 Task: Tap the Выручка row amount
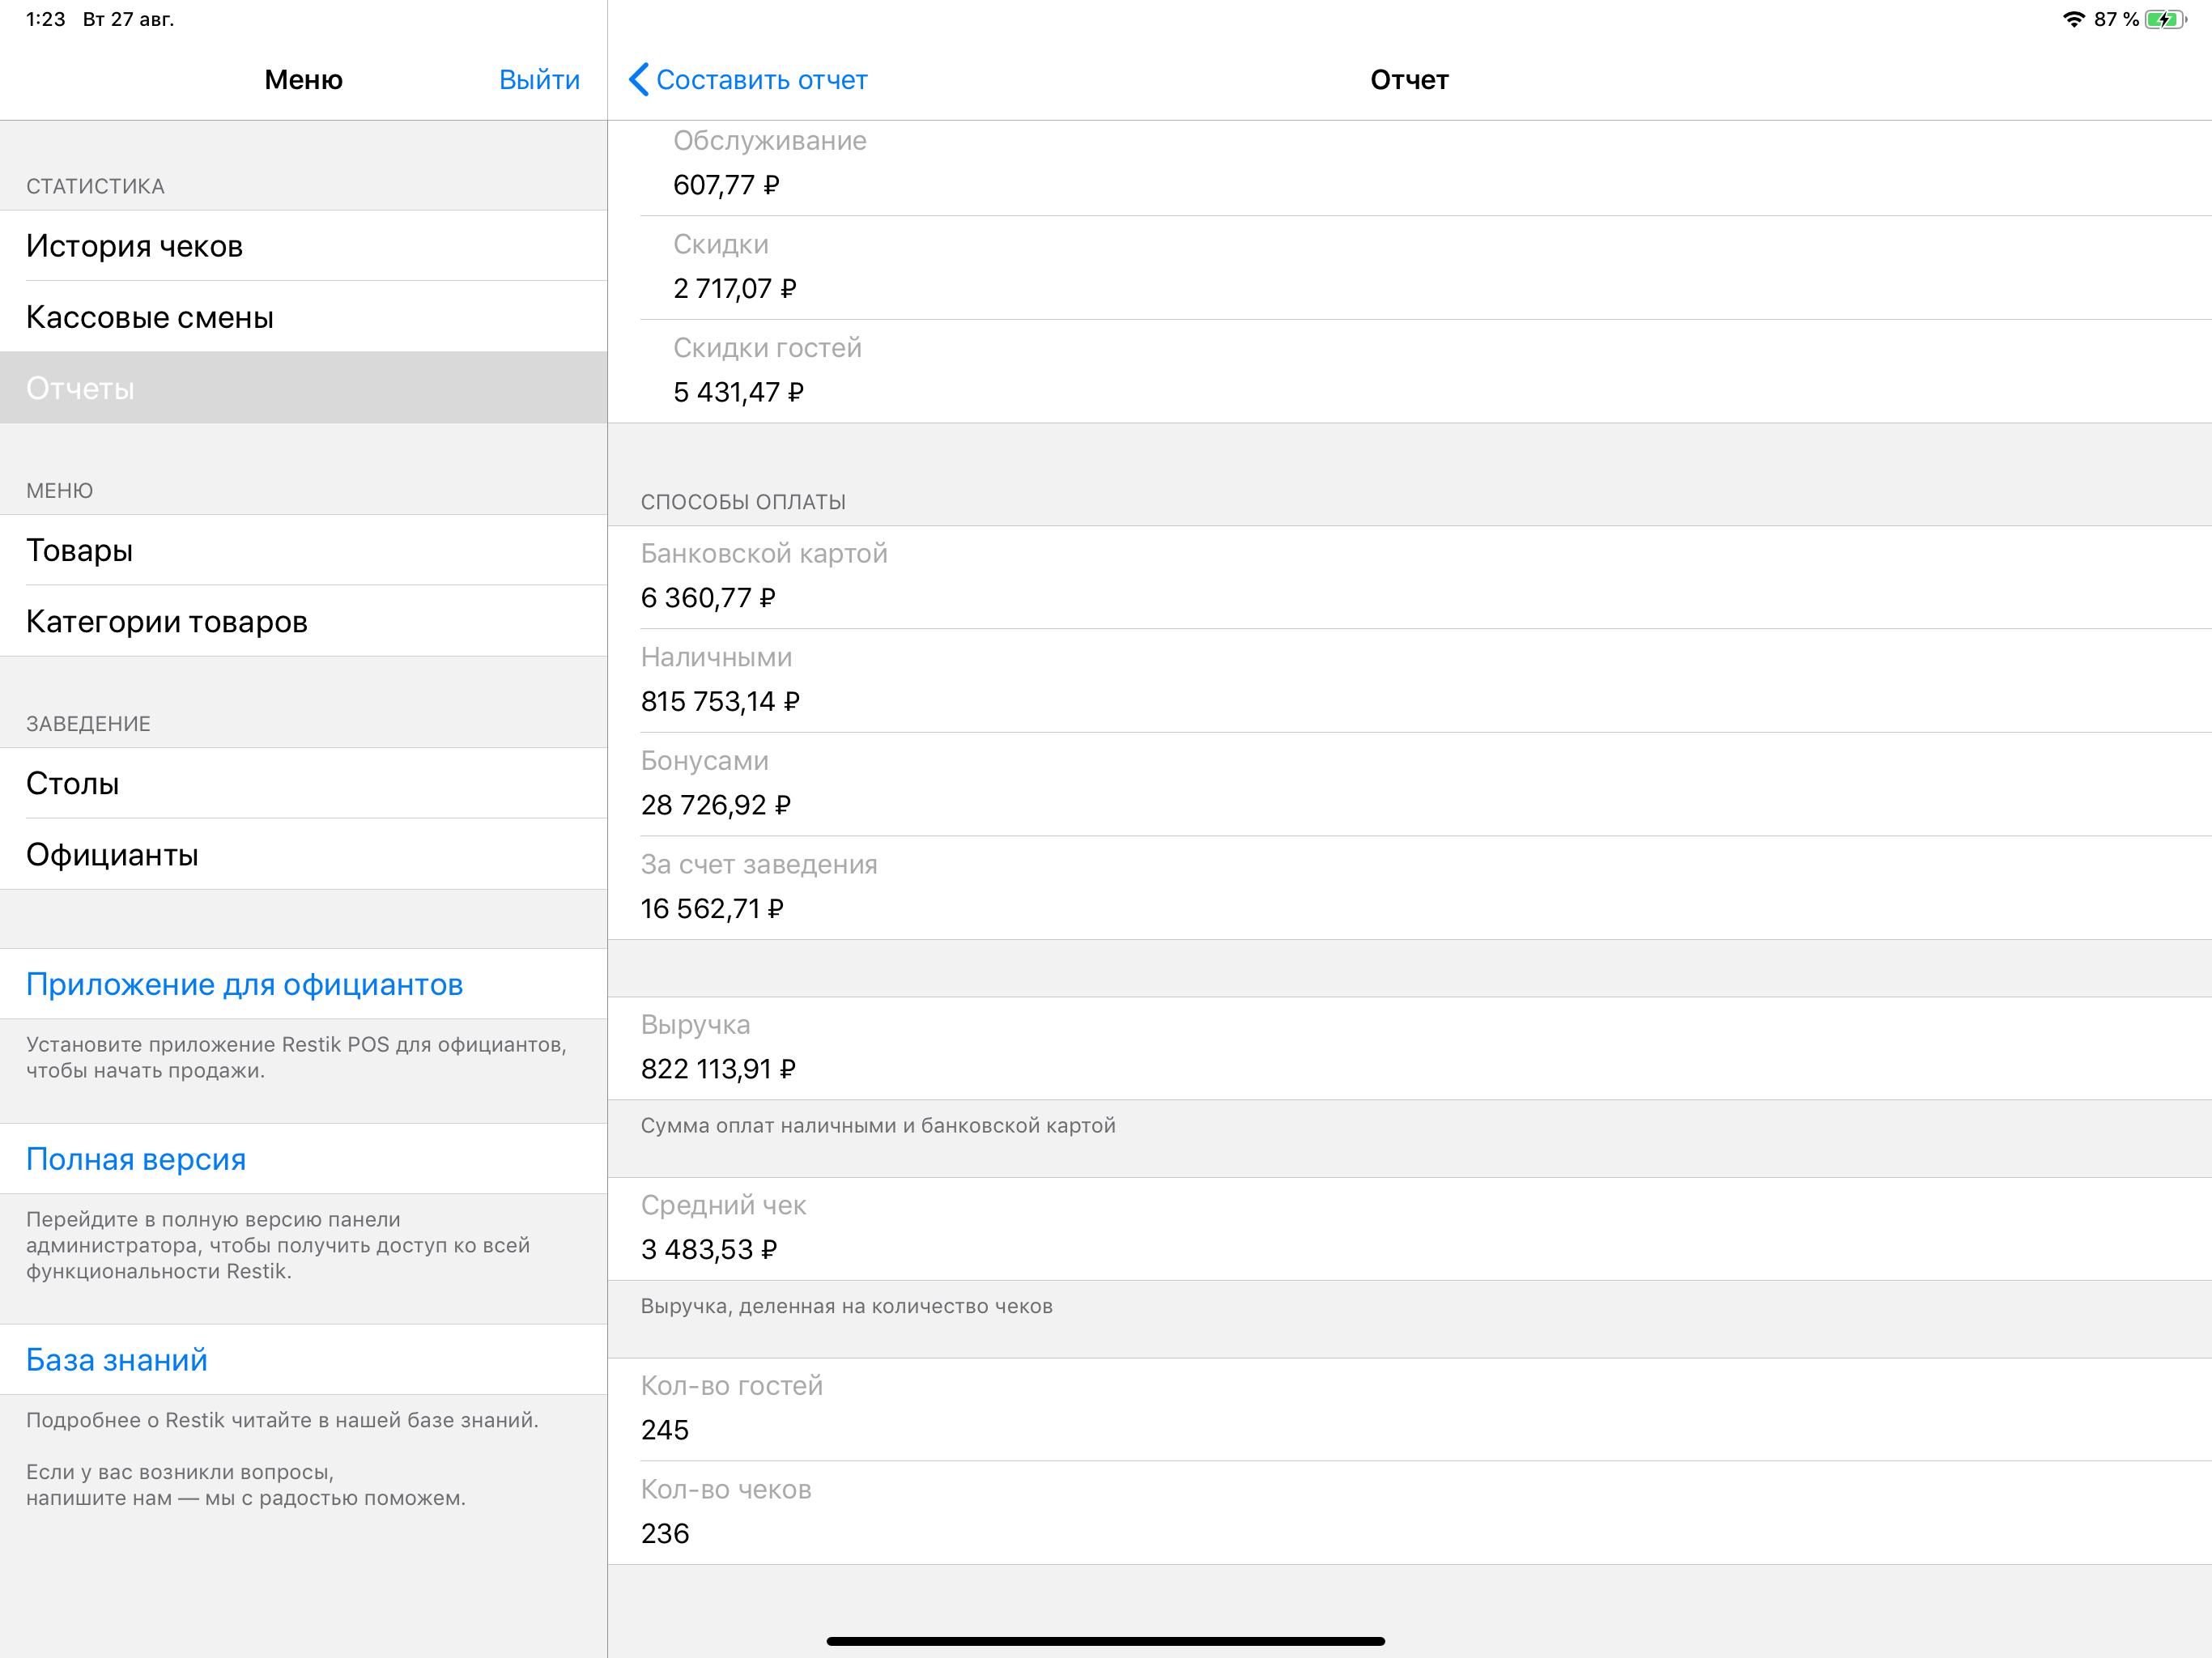(718, 1069)
